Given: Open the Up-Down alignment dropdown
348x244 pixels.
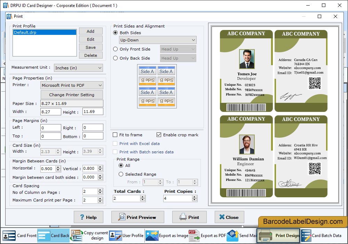Looking at the screenshot, I should [158, 40].
